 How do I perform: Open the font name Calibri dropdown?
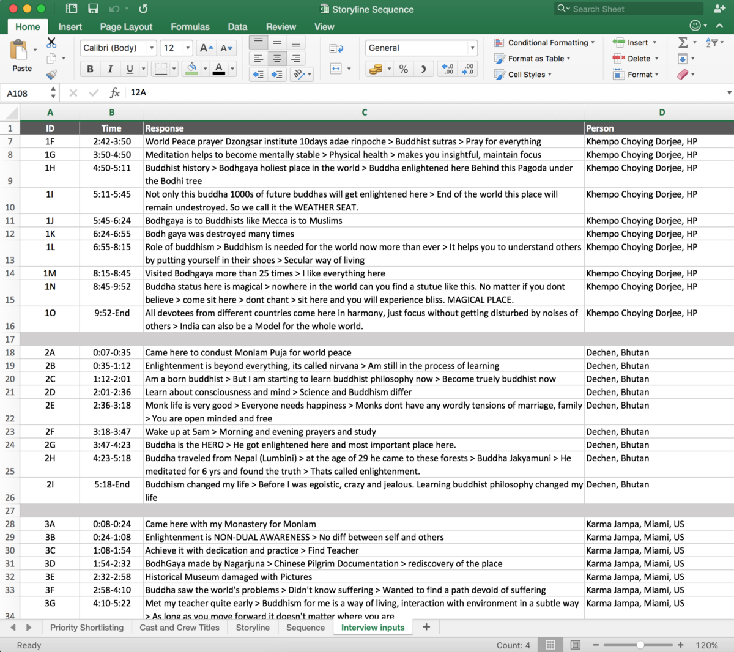(152, 48)
